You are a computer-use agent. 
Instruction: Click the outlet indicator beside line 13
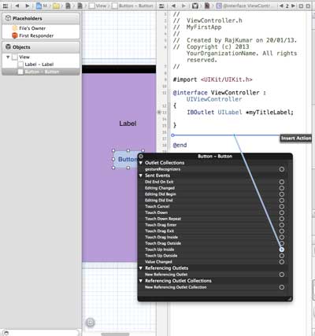tap(158, 113)
